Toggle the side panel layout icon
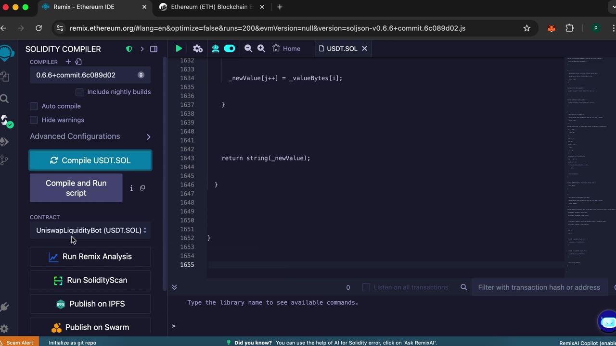Screen dimensions: 616x346 [154, 49]
